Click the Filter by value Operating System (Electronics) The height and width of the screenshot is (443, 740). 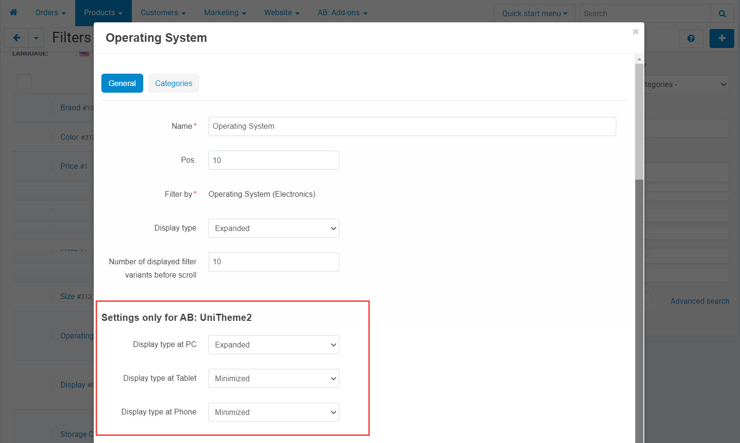point(262,194)
